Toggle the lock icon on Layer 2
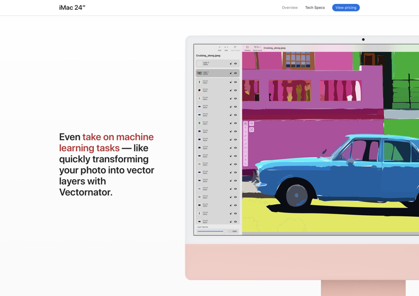419x296 pixels. [231, 64]
